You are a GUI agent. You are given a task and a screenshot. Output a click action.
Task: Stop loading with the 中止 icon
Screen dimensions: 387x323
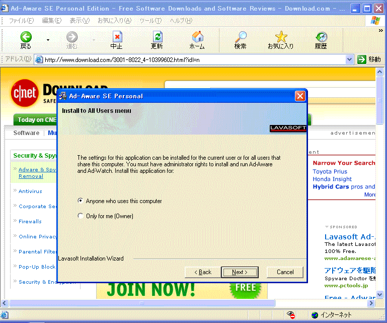click(x=117, y=37)
